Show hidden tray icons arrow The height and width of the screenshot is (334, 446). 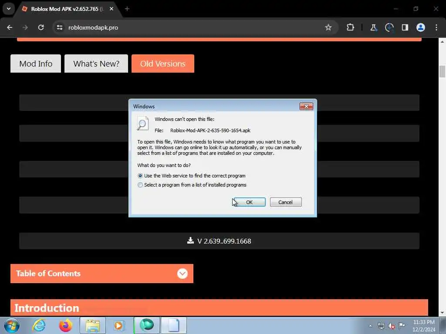point(370,326)
